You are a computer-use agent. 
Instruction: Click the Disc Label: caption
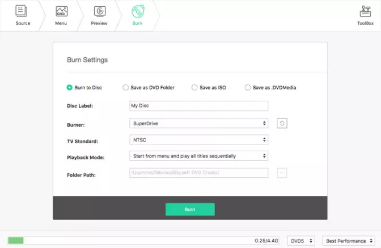click(x=80, y=106)
